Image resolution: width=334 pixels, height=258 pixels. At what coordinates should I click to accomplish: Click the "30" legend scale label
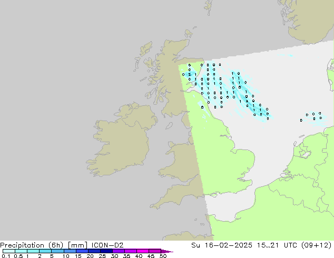tap(114, 256)
